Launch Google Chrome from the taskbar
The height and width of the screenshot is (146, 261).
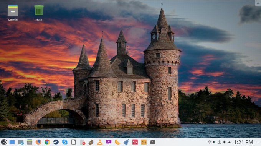coord(47,142)
